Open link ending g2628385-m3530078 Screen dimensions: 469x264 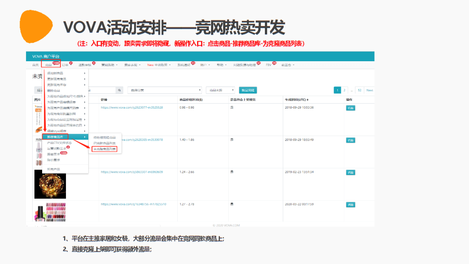(x=142, y=140)
